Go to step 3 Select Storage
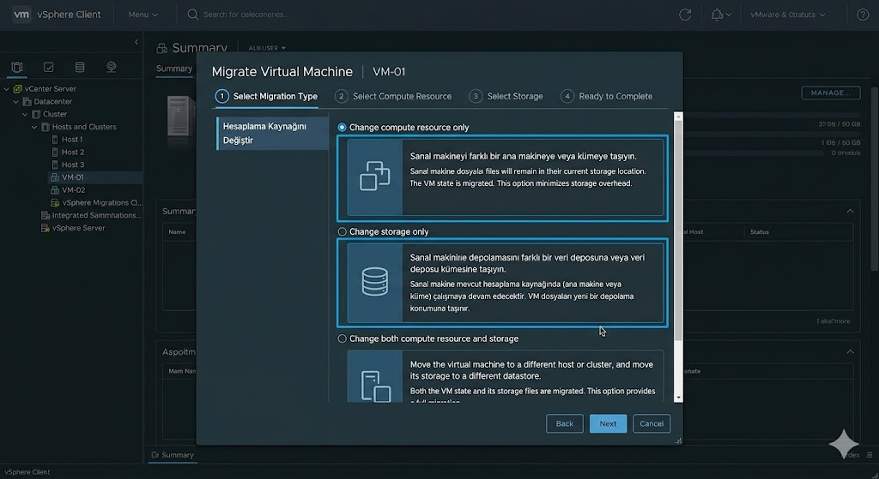 (x=506, y=96)
